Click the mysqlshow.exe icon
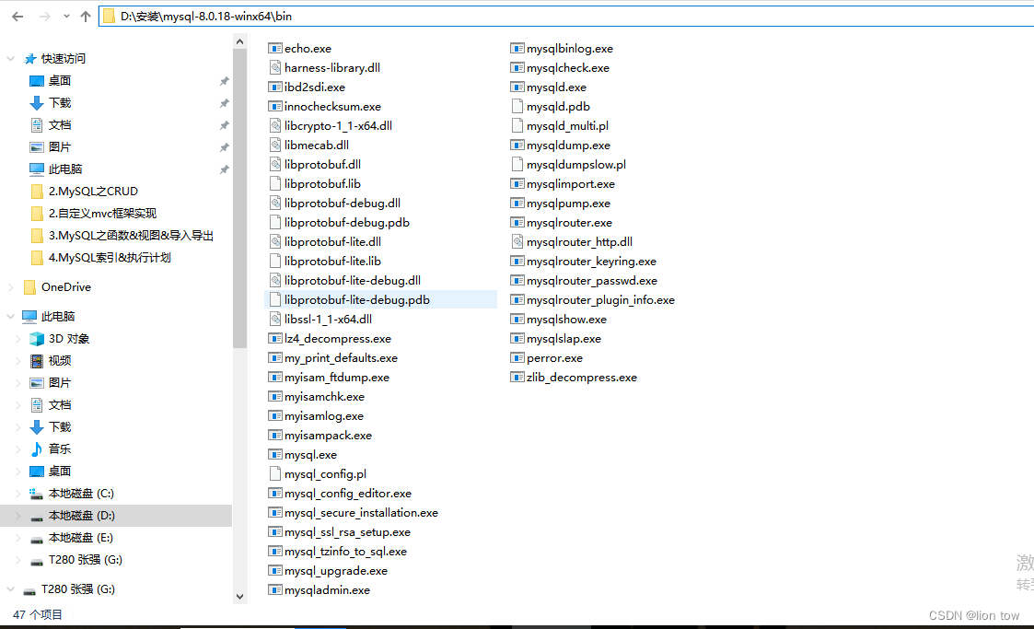The image size is (1034, 629). click(517, 320)
